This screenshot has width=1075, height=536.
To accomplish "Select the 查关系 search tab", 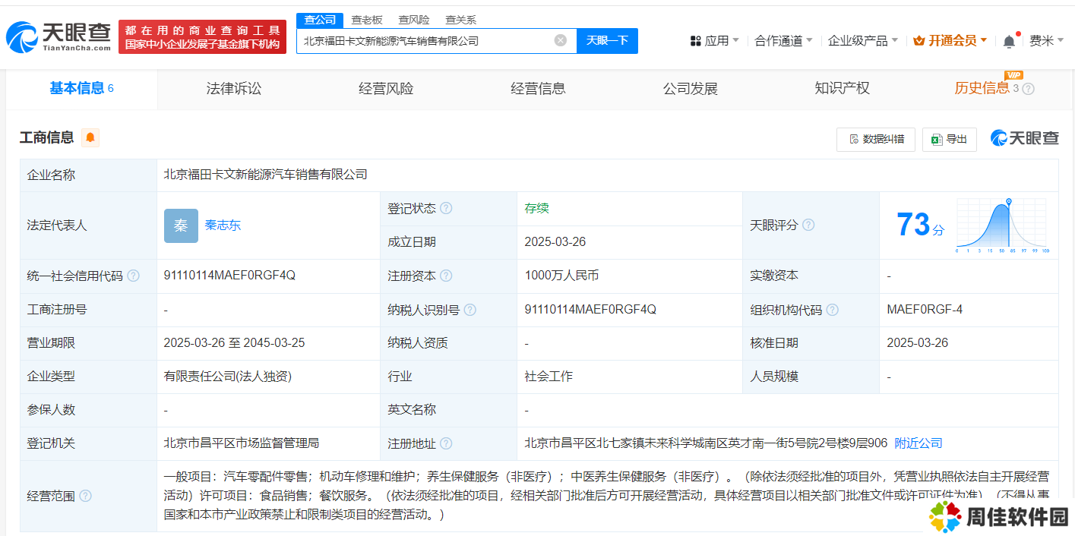I will click(461, 20).
